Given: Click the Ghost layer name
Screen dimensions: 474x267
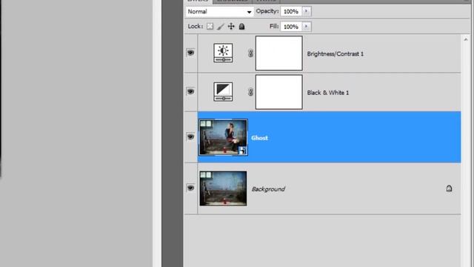Looking at the screenshot, I should click(259, 138).
